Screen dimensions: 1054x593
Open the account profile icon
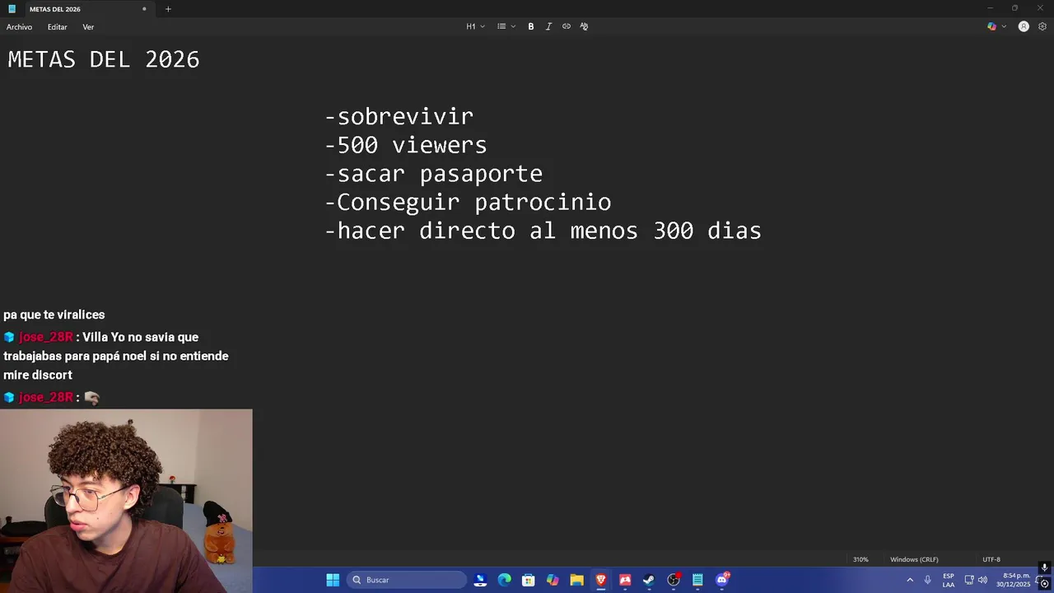1024,26
